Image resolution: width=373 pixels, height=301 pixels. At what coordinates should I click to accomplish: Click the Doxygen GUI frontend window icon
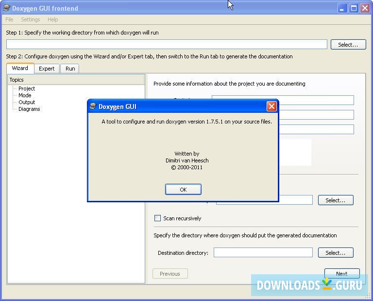pyautogui.click(x=6, y=8)
